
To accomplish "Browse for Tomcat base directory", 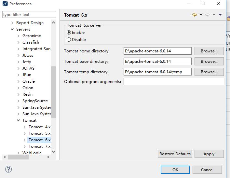I will point(209,61).
